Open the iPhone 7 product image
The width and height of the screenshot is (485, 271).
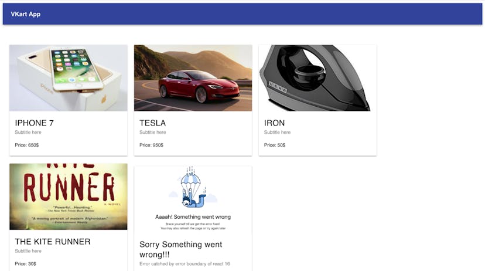click(69, 78)
